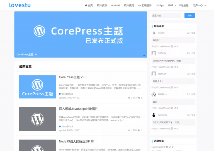Viewport: 214px width, 151px height.
Task: Open the Android menu item
Action: [x=115, y=5]
